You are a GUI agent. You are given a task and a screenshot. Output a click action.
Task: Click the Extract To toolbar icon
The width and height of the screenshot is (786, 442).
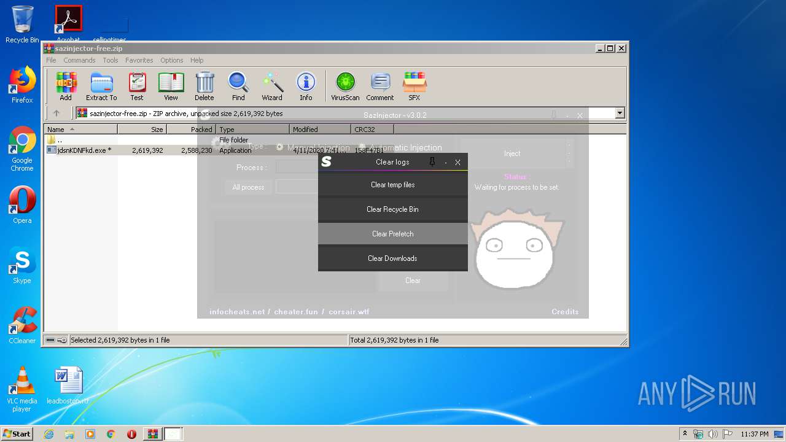[101, 86]
